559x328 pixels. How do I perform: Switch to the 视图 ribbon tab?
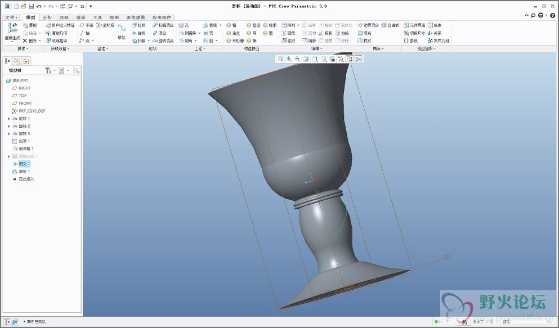click(x=114, y=17)
